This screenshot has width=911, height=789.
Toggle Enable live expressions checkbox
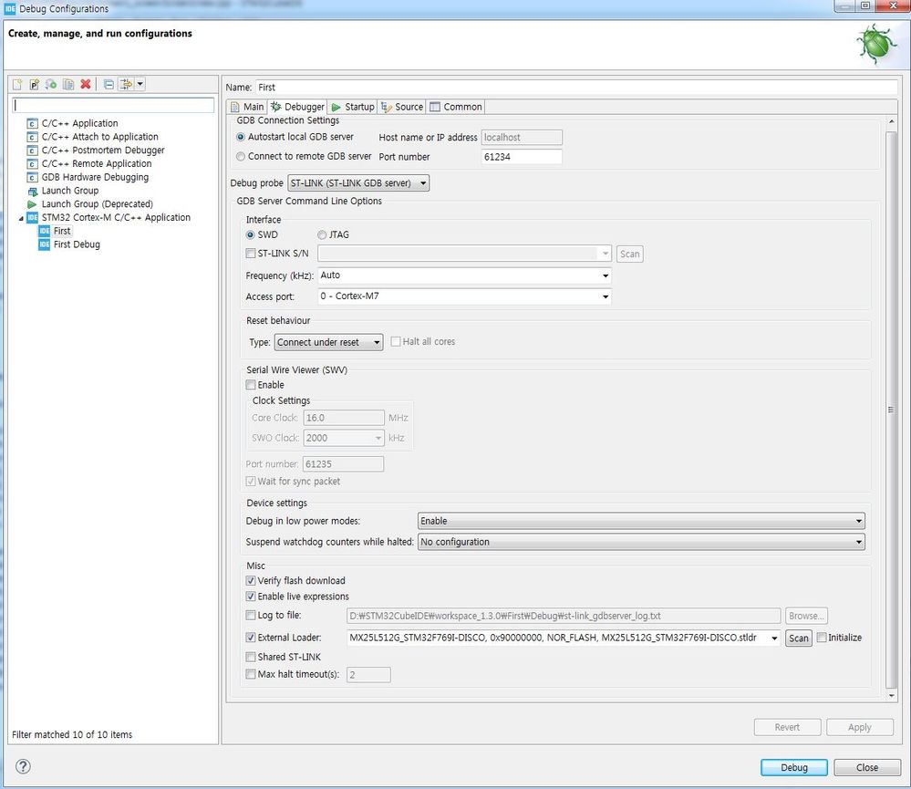251,597
